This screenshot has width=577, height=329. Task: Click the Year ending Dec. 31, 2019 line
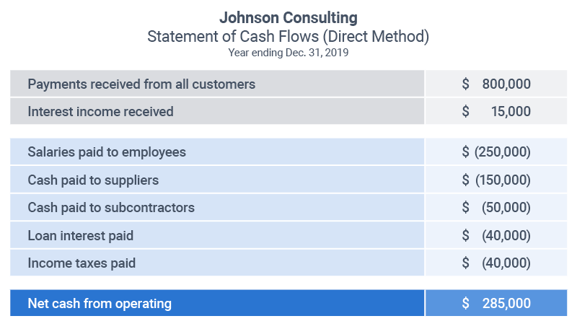click(x=288, y=53)
